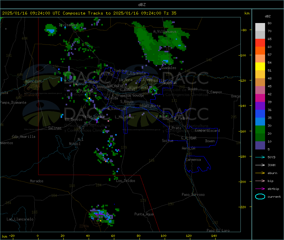
Task: Click the Lag.Llancanelo location label
Action: (20, 219)
